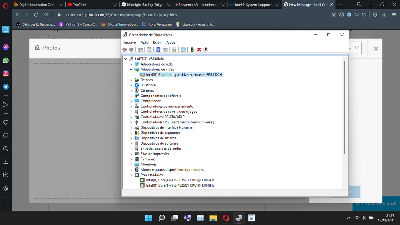Open the Exibir menu
The image size is (400, 225).
157,42
